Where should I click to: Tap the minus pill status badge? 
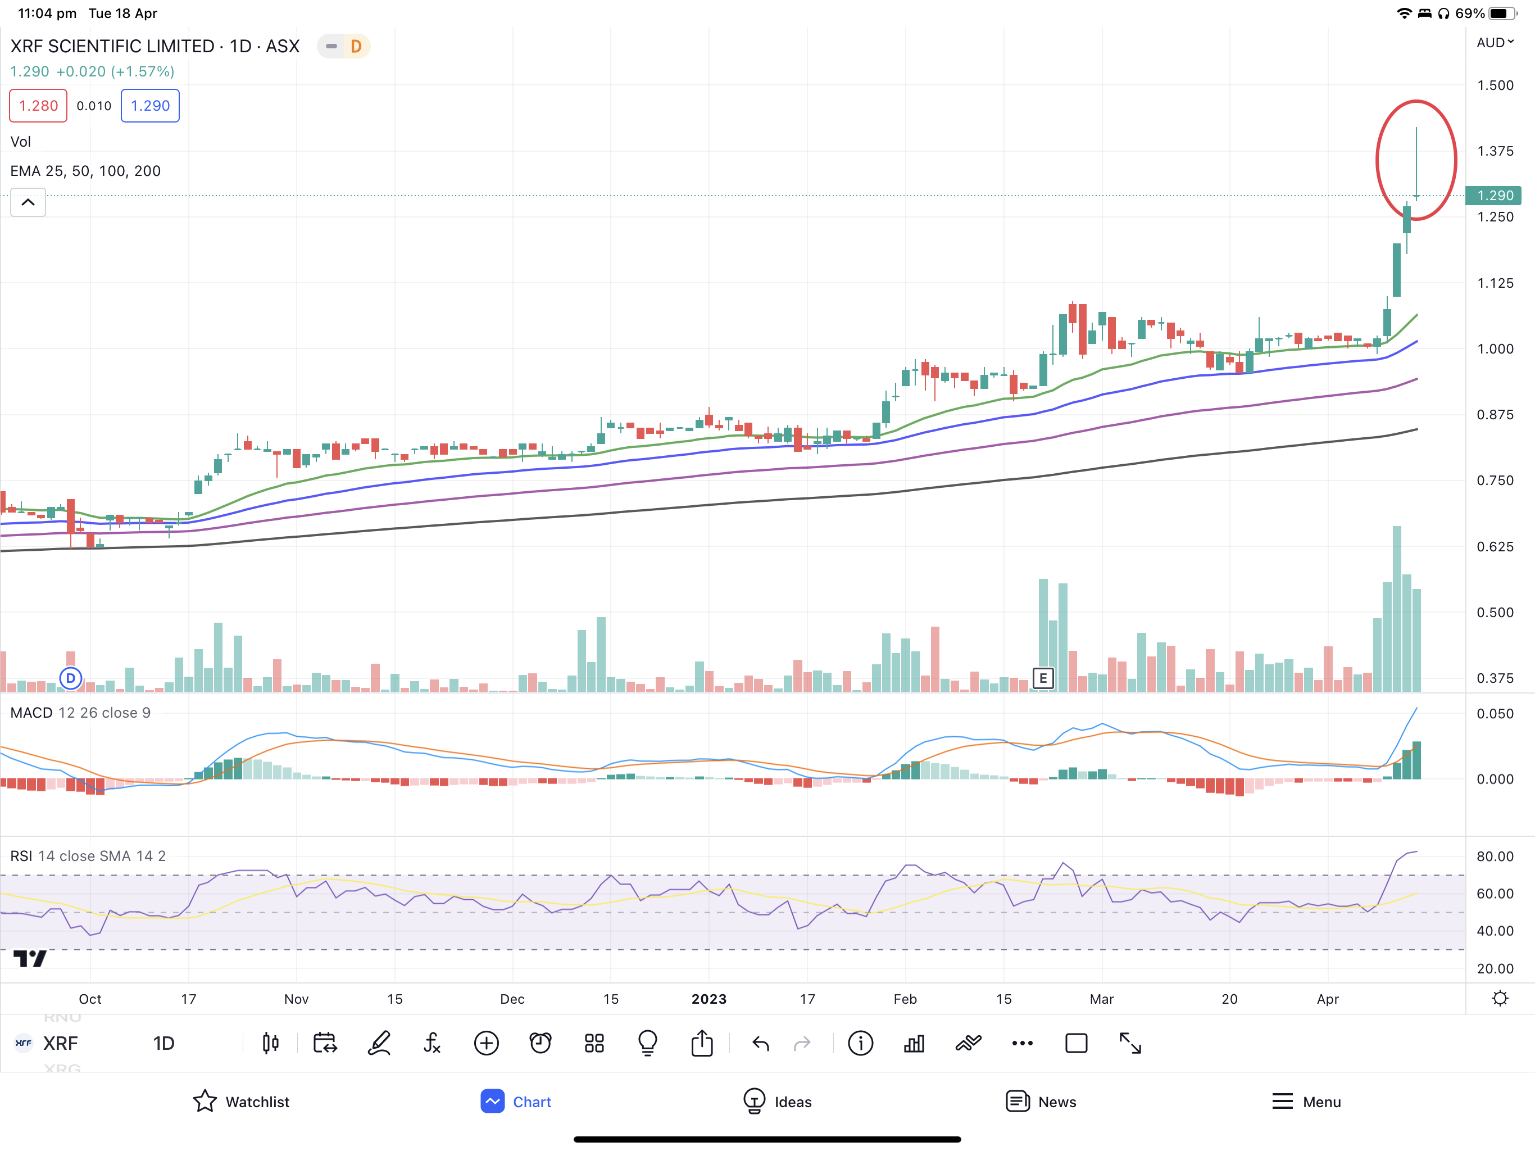point(331,47)
